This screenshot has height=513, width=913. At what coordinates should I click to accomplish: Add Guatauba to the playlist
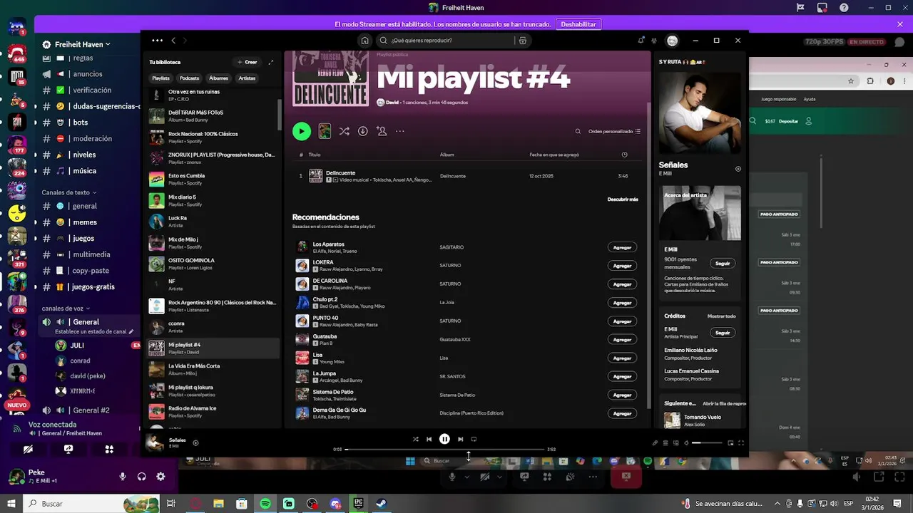tap(622, 340)
